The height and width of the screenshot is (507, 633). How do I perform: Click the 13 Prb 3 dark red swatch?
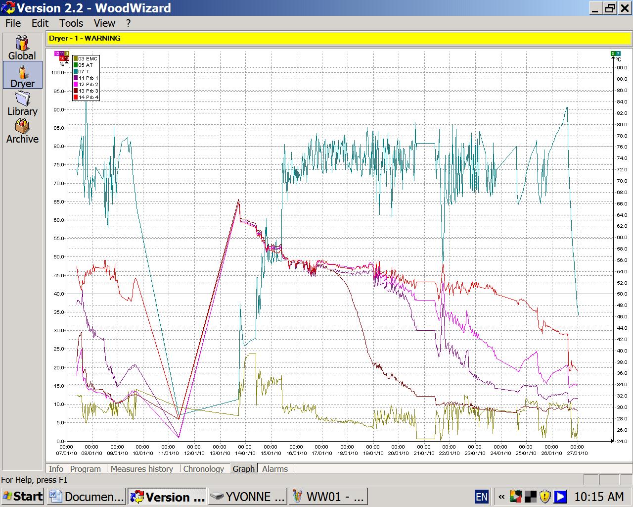point(76,91)
